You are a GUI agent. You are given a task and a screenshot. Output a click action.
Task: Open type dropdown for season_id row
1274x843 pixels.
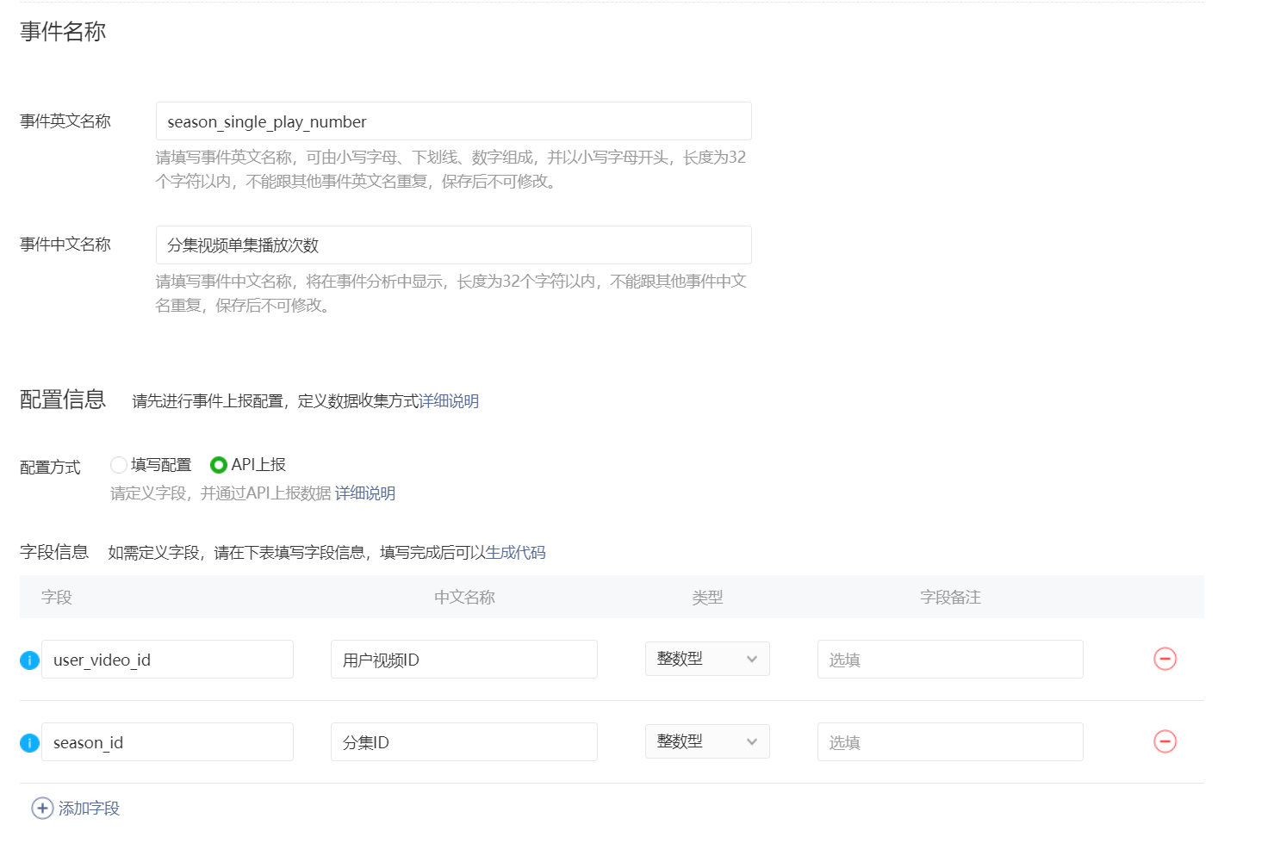pos(707,741)
